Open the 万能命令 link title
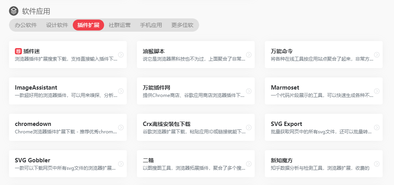The image size is (394, 185). tap(282, 52)
